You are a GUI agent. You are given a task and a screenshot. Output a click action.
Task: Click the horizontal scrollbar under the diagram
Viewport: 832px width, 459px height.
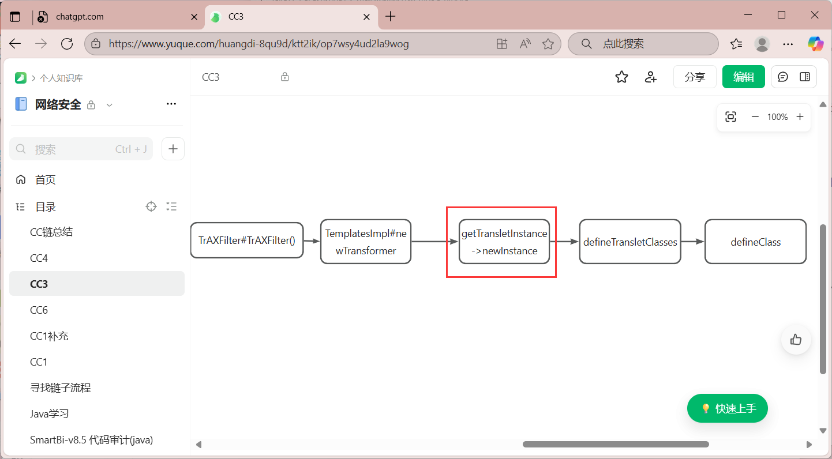(x=616, y=444)
